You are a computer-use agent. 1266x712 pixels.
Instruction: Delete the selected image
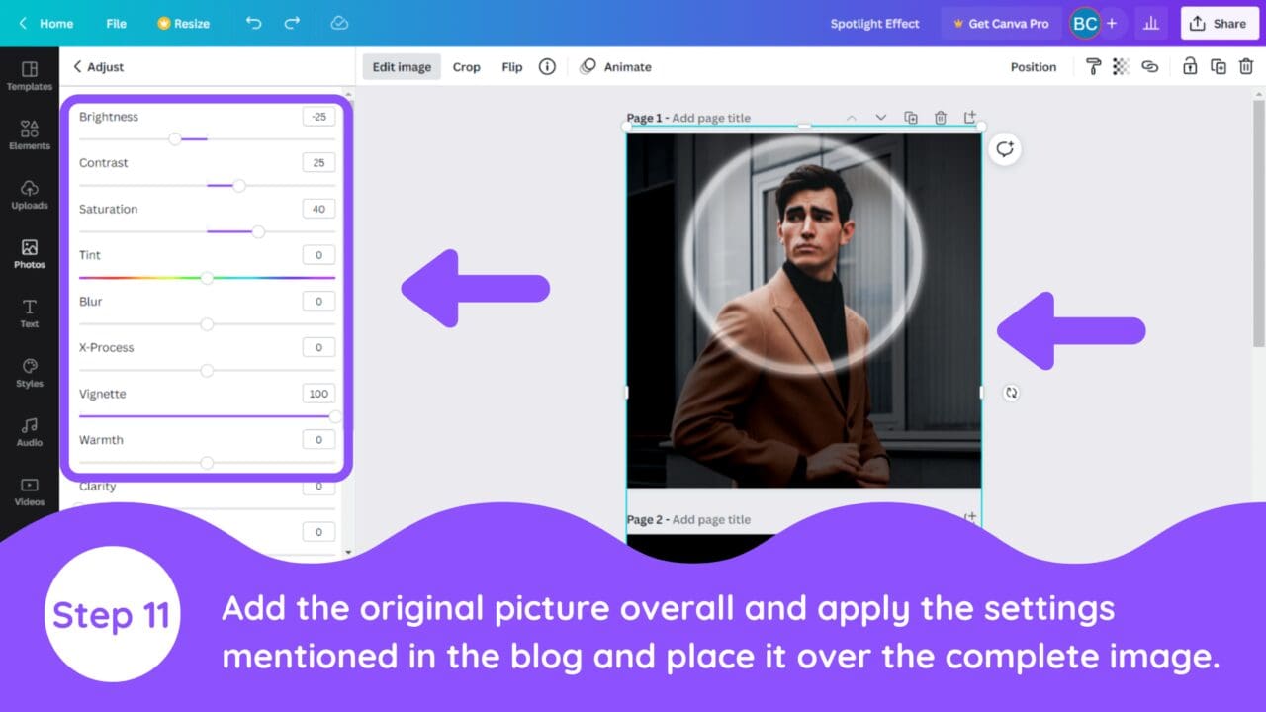1245,66
